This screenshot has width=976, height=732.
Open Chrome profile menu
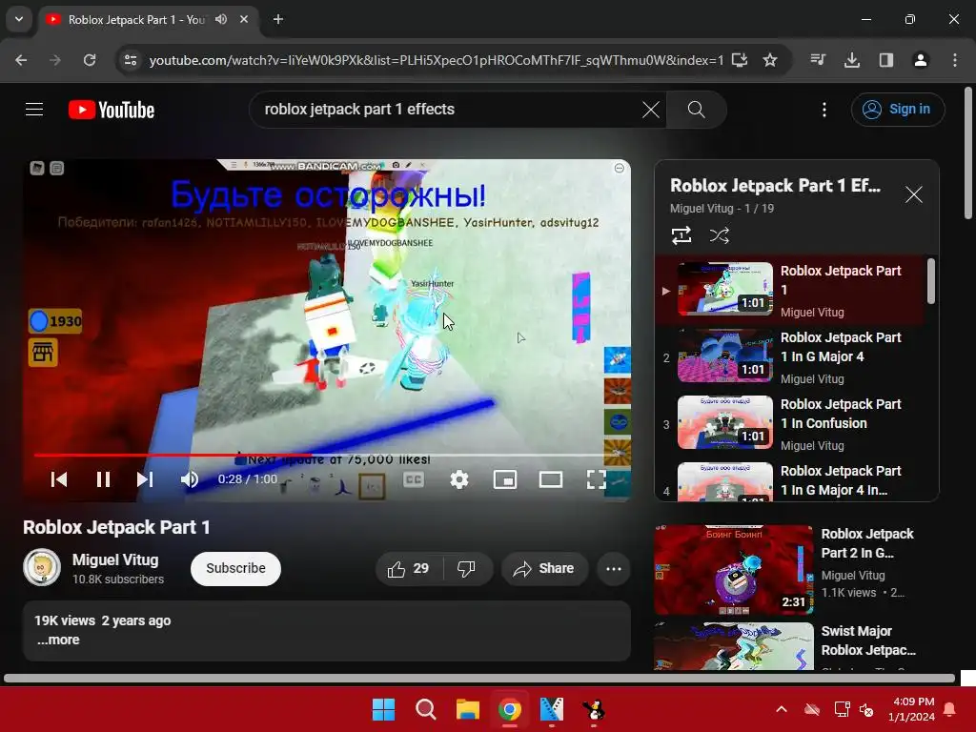coord(921,60)
